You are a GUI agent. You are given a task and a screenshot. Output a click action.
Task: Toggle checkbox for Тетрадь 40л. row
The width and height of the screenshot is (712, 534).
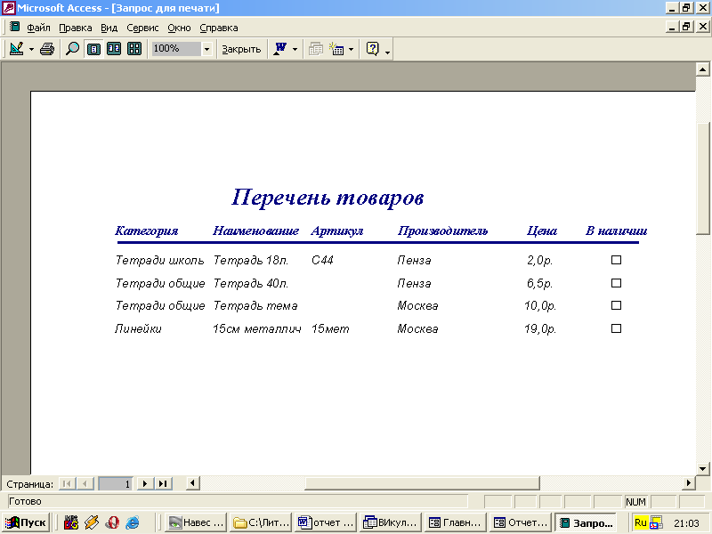pos(616,283)
